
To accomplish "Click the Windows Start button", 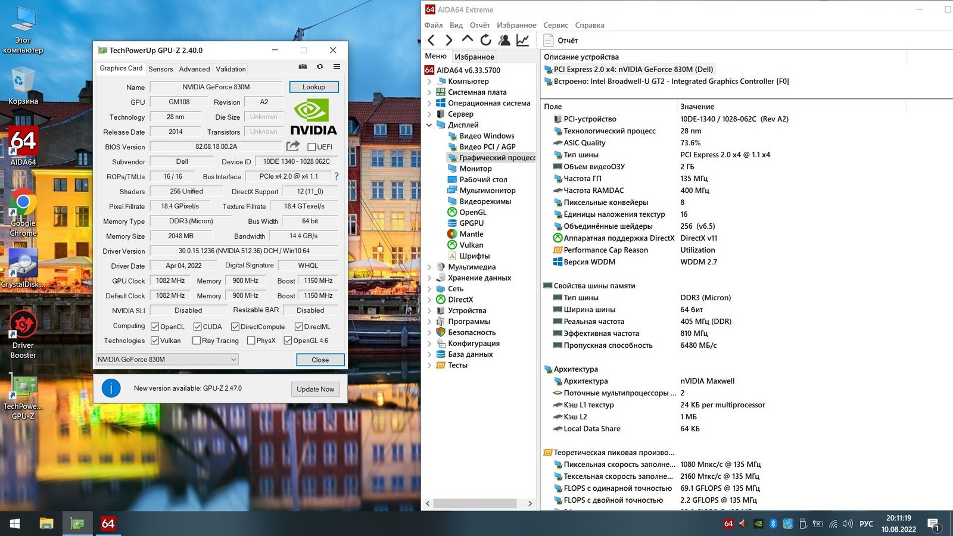I will (x=15, y=523).
